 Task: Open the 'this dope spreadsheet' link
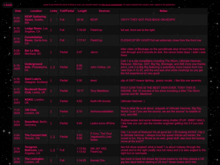(x=112, y=4)
